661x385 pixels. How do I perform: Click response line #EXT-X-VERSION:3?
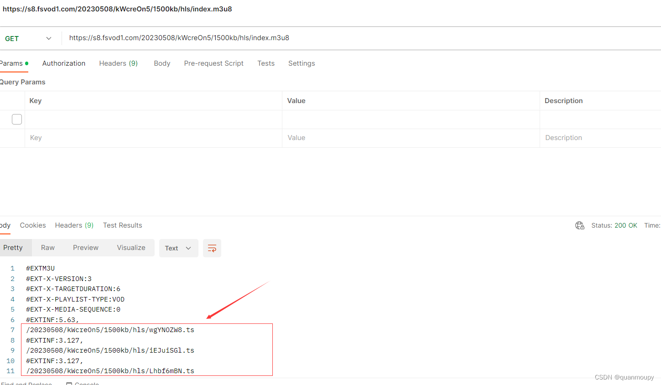(59, 279)
